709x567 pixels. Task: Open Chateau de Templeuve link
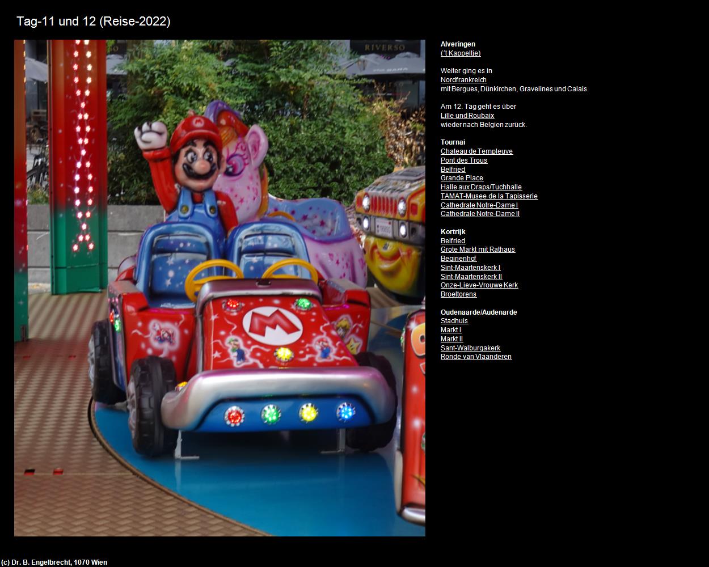[476, 151]
